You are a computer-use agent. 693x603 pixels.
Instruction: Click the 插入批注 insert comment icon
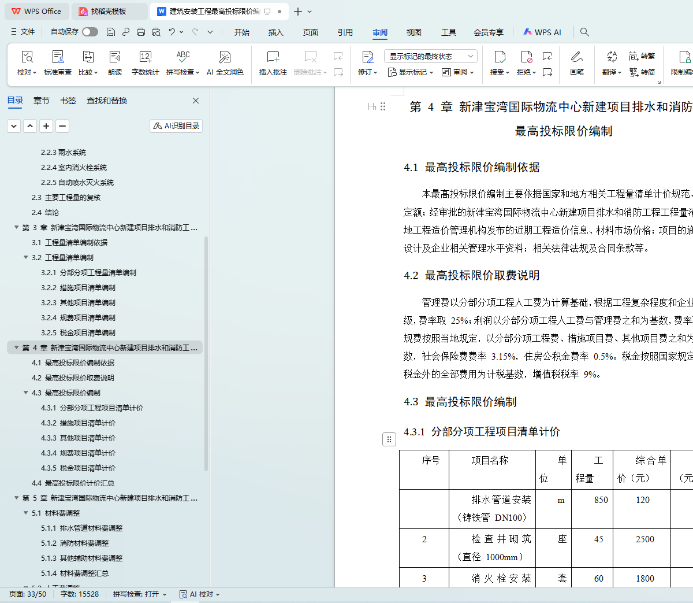273,57
